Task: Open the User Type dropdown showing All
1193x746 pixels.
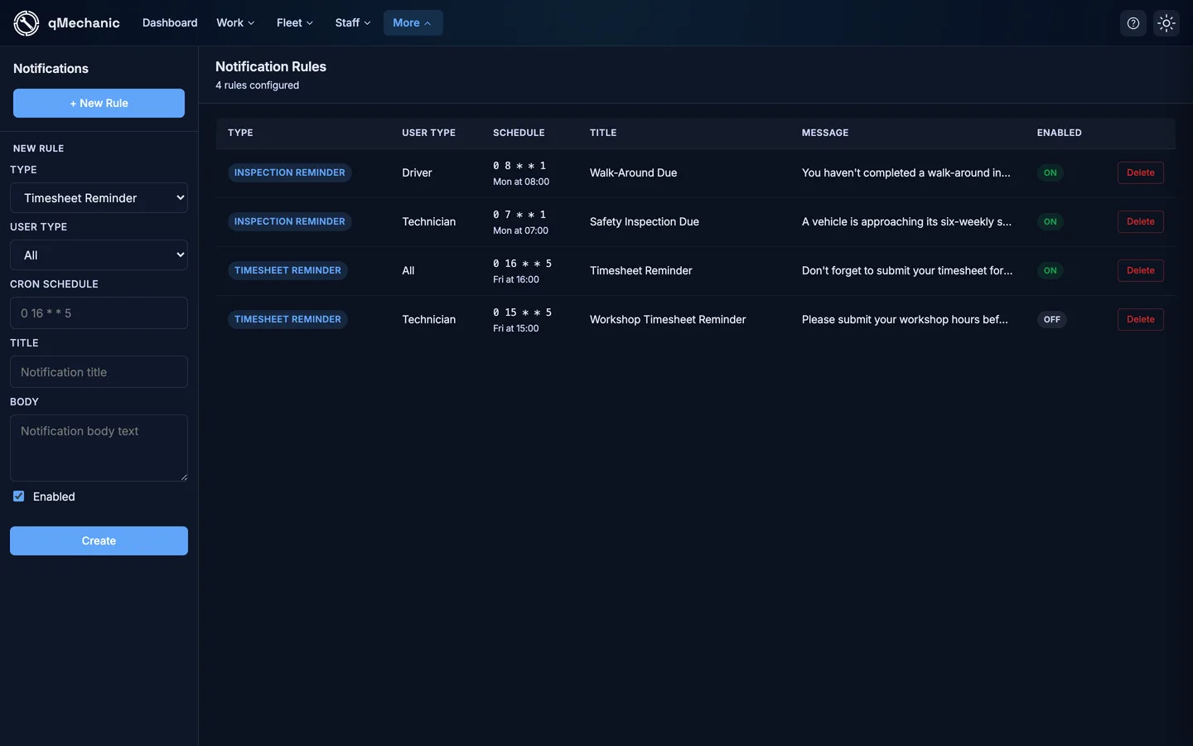Action: coord(99,255)
